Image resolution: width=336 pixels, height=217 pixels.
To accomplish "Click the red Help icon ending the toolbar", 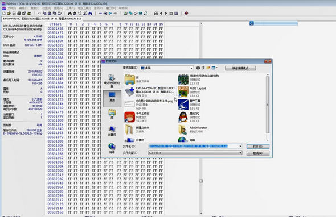I will (x=186, y=13).
